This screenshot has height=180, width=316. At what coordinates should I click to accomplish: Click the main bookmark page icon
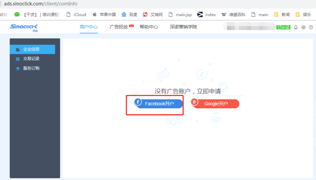253,15
